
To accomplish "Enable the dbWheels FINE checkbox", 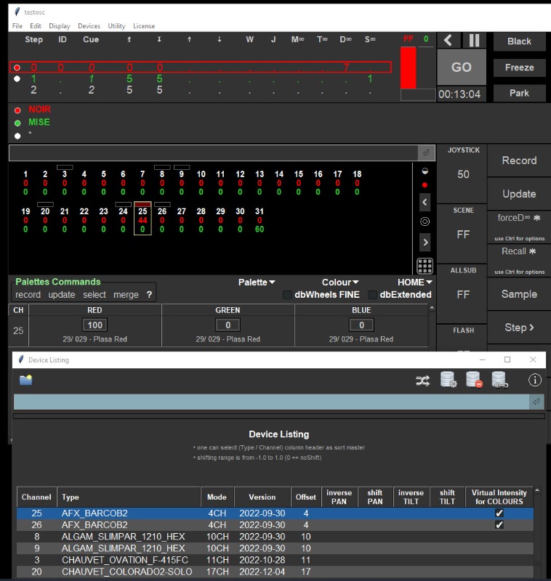I will tap(287, 295).
